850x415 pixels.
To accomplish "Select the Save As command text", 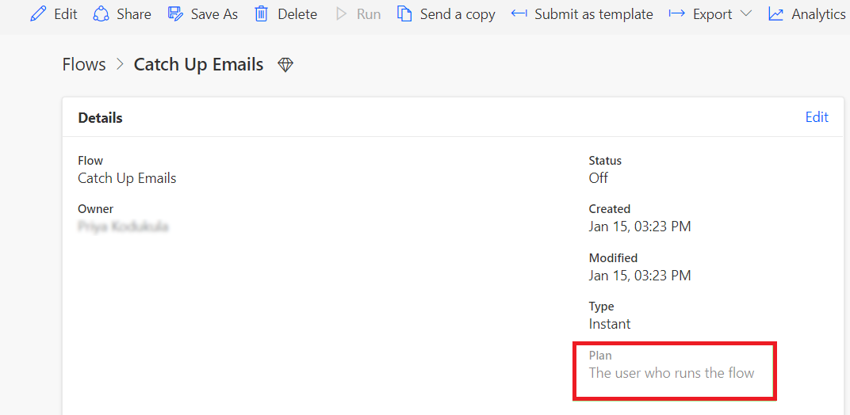I will pos(214,14).
